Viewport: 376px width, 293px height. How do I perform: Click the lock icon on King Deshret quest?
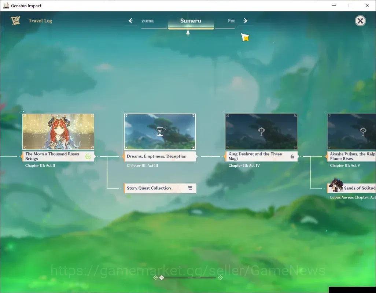coord(292,156)
